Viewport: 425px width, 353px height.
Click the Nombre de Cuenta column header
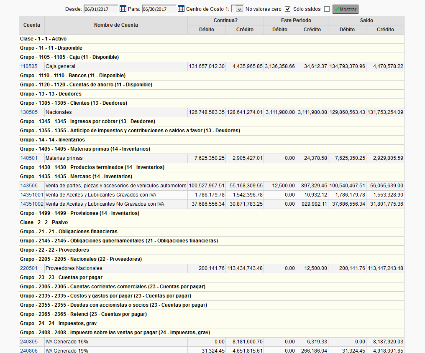(116, 25)
